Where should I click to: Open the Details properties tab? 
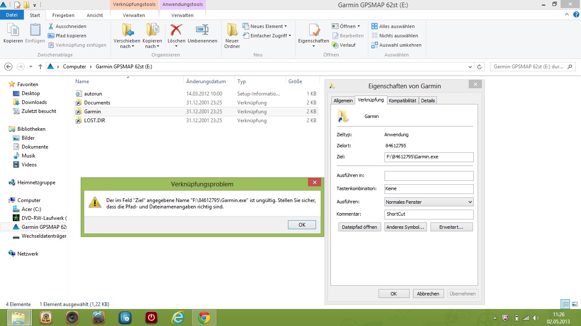[428, 101]
